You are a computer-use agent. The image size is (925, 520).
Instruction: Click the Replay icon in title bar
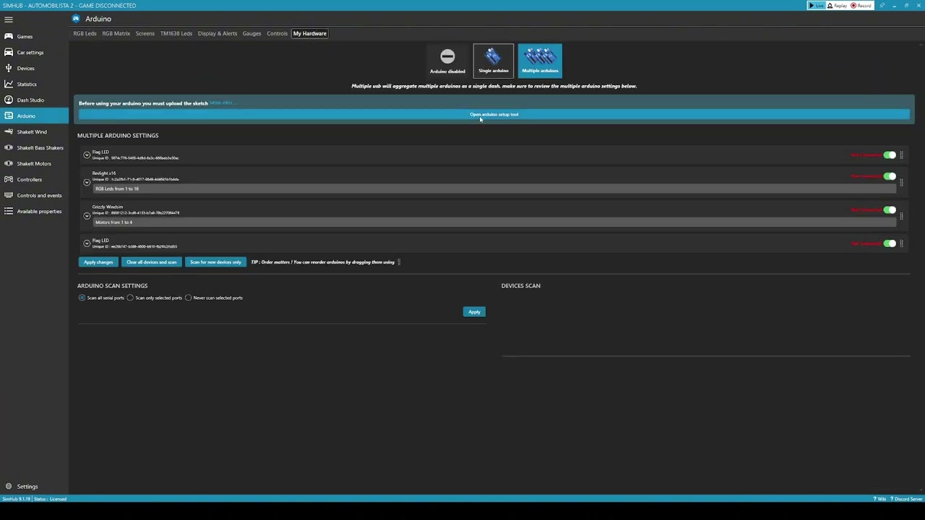(838, 5)
